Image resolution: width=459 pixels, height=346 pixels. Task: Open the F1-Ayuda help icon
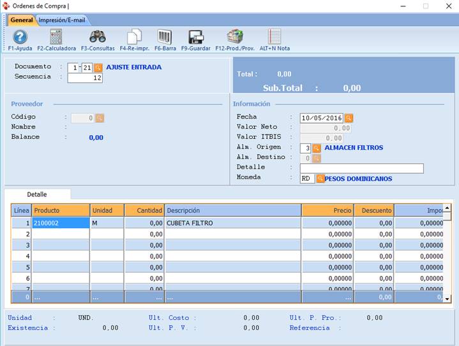pyautogui.click(x=20, y=37)
